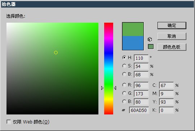
Task: Click the 取消 cancel button
Action: click(172, 36)
